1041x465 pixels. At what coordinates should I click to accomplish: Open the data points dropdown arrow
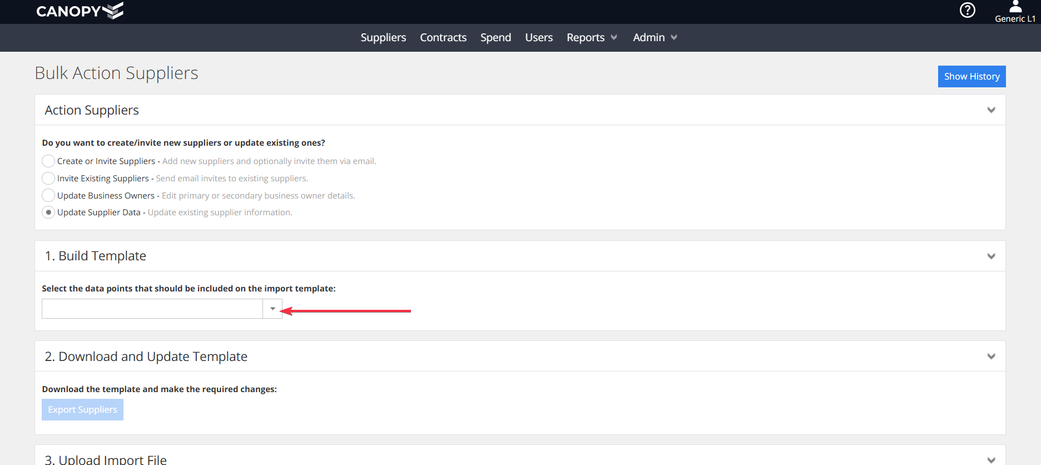[x=272, y=309]
